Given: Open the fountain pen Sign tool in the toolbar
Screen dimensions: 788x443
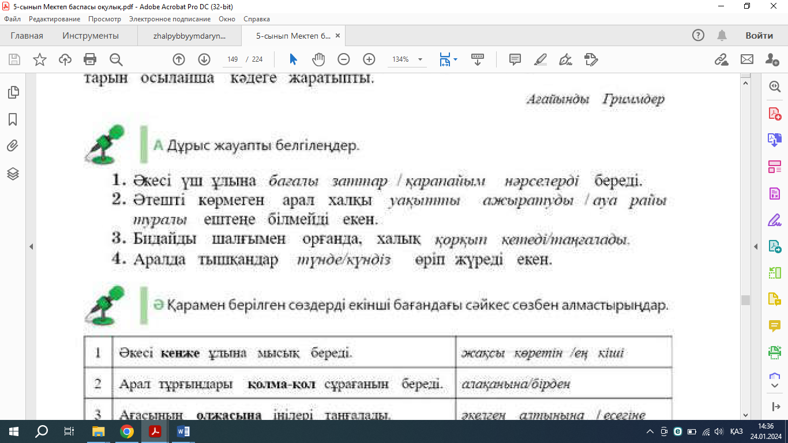Looking at the screenshot, I should (x=566, y=59).
